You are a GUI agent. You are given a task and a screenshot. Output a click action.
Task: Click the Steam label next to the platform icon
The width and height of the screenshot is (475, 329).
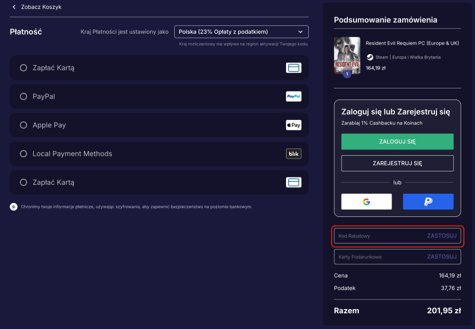pyautogui.click(x=382, y=57)
